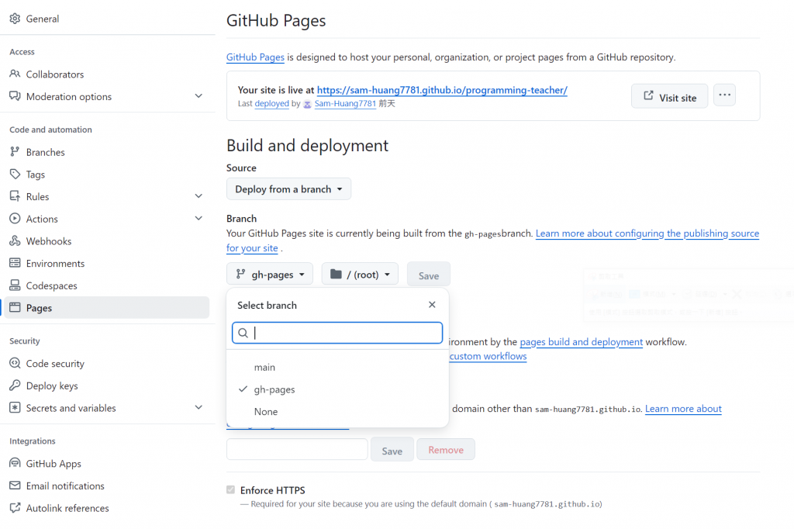The width and height of the screenshot is (794, 529).
Task: Click the Autolink references icon
Action: coord(15,508)
